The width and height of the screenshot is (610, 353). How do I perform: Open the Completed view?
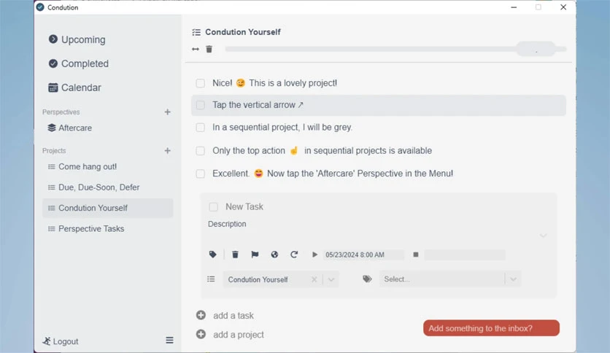[79, 63]
